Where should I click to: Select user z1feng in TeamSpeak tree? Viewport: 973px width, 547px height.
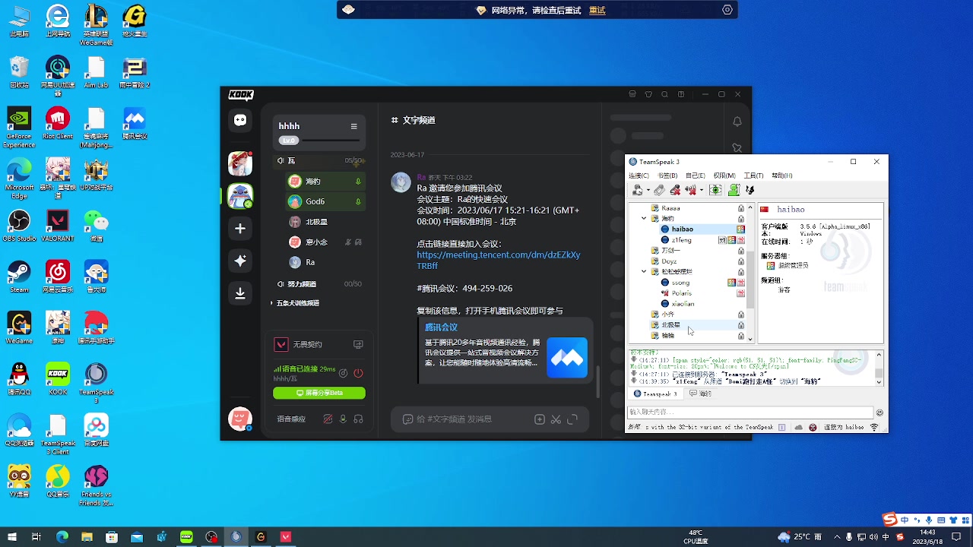[681, 240]
